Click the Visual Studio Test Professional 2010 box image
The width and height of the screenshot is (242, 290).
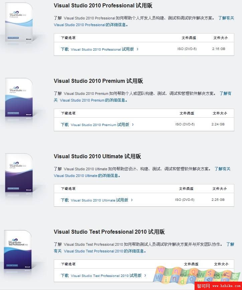(18, 249)
